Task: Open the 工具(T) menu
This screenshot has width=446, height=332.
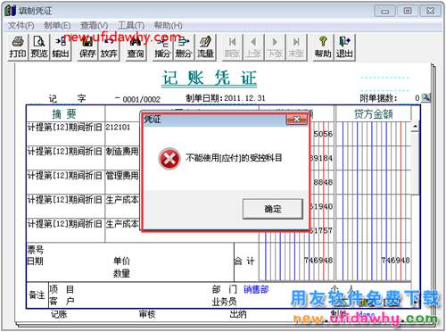Action: coord(131,26)
